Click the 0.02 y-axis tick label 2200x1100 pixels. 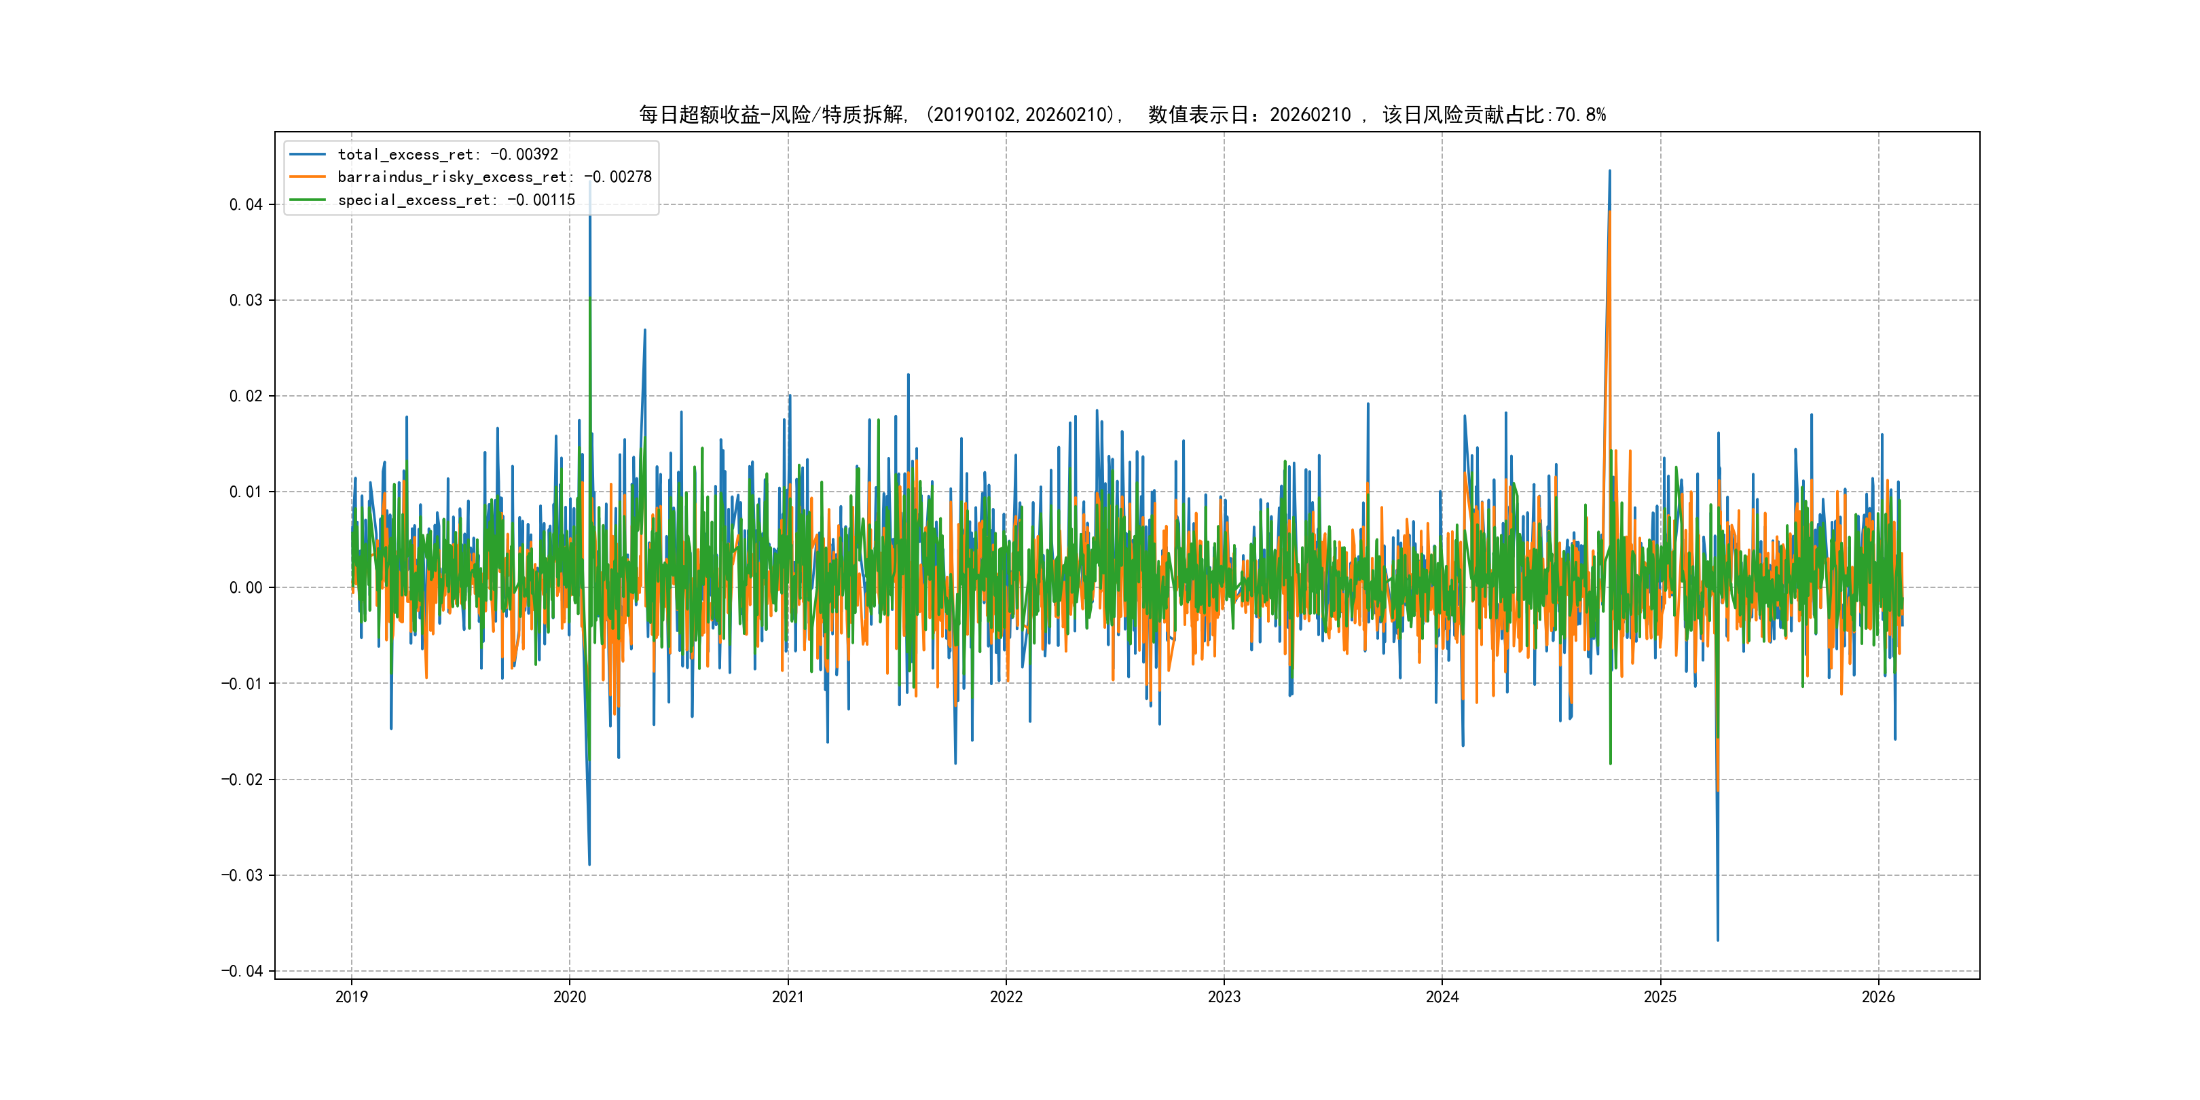[x=245, y=397]
